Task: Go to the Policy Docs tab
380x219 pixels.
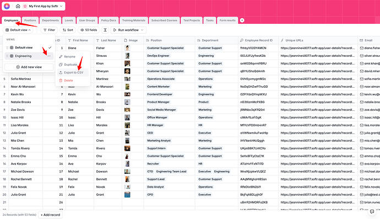Action: click(x=108, y=20)
